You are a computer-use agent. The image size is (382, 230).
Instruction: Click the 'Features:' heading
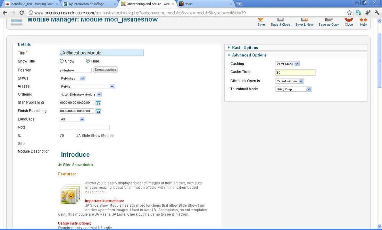point(67,174)
